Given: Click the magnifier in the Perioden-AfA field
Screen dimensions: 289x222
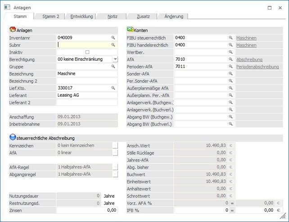Looking at the screenshot, I should (230, 67).
